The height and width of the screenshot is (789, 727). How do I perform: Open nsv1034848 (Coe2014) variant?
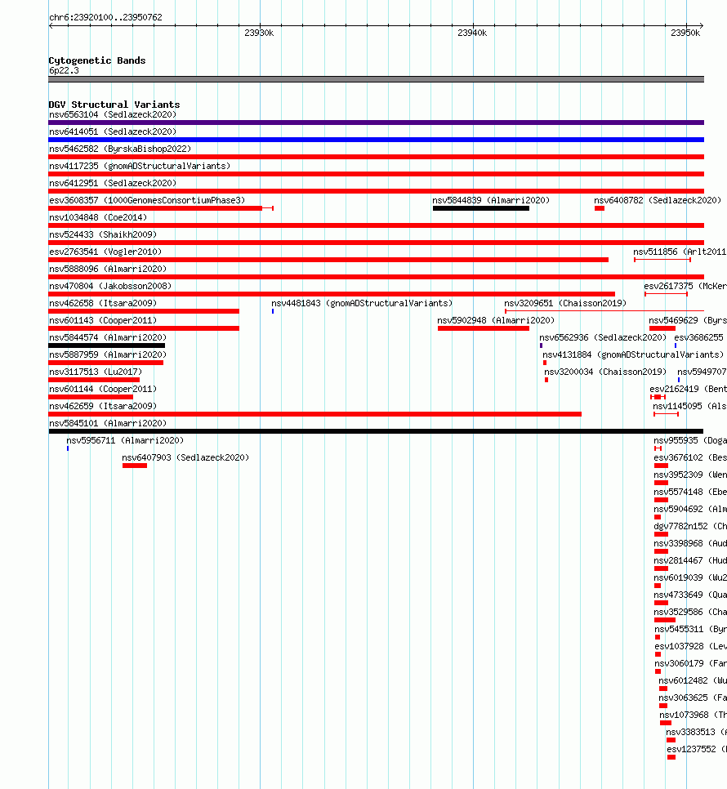click(x=98, y=217)
